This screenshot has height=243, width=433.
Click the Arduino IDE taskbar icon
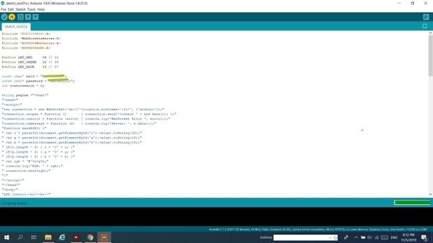point(104,237)
